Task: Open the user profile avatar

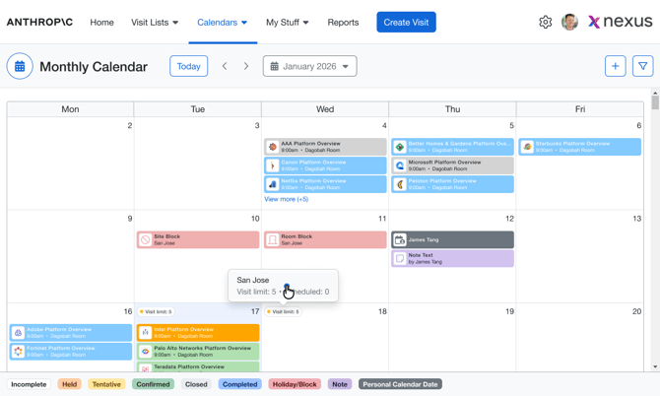Action: pos(569,22)
